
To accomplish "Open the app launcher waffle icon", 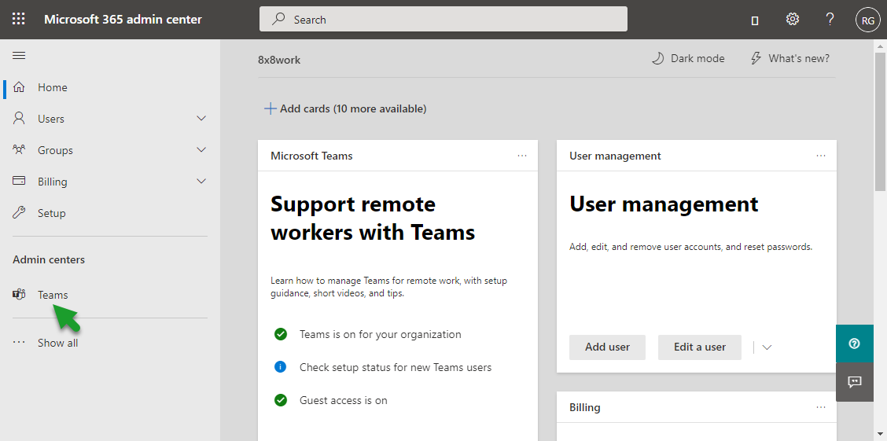I will (19, 19).
